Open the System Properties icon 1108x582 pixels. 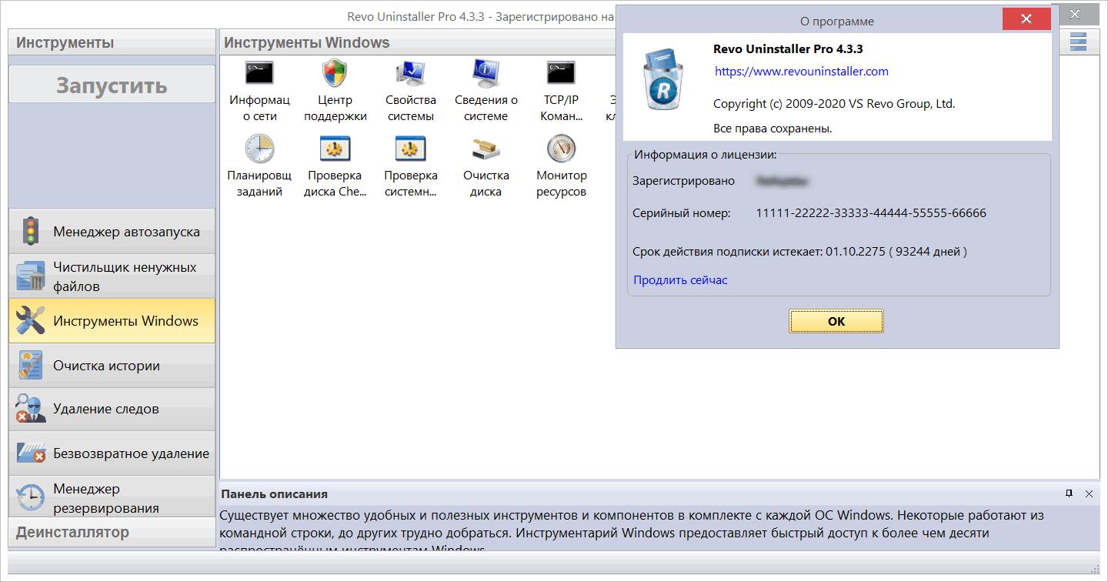pyautogui.click(x=410, y=75)
